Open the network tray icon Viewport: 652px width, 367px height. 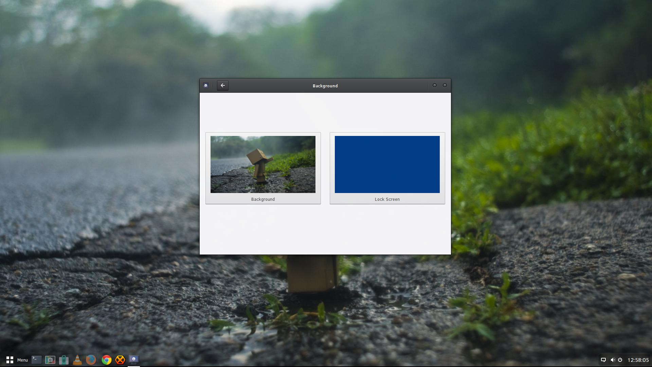(603, 360)
